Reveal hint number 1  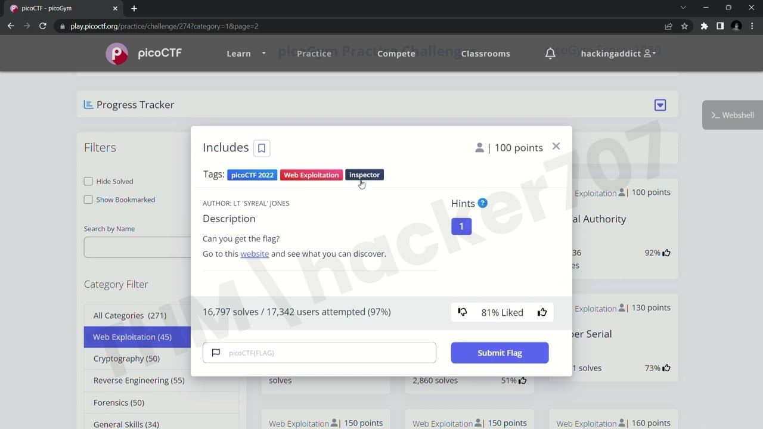point(461,226)
